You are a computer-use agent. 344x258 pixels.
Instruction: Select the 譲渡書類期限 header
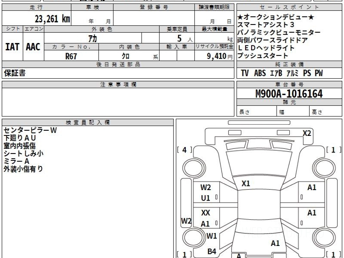point(214,7)
